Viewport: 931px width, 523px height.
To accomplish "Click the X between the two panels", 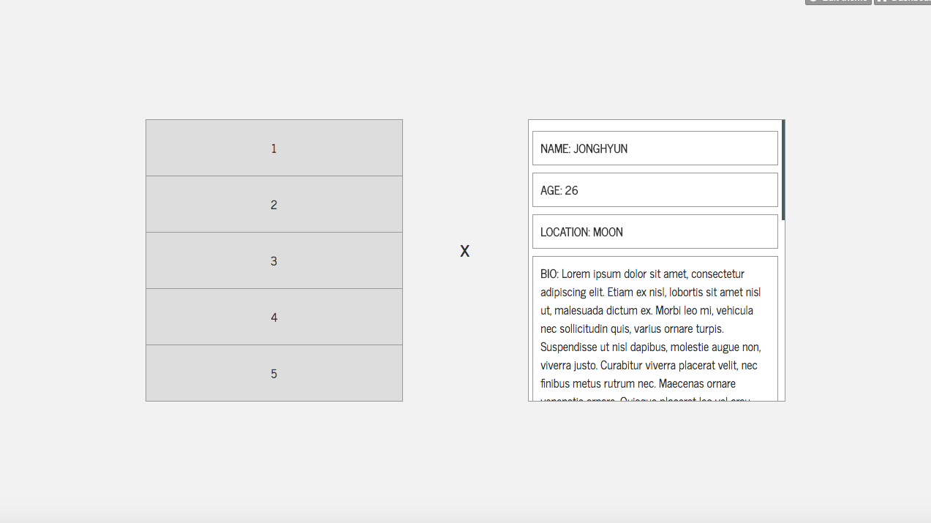I will pos(464,252).
